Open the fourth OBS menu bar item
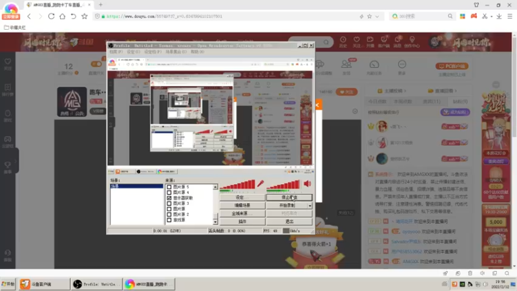 pos(176,52)
